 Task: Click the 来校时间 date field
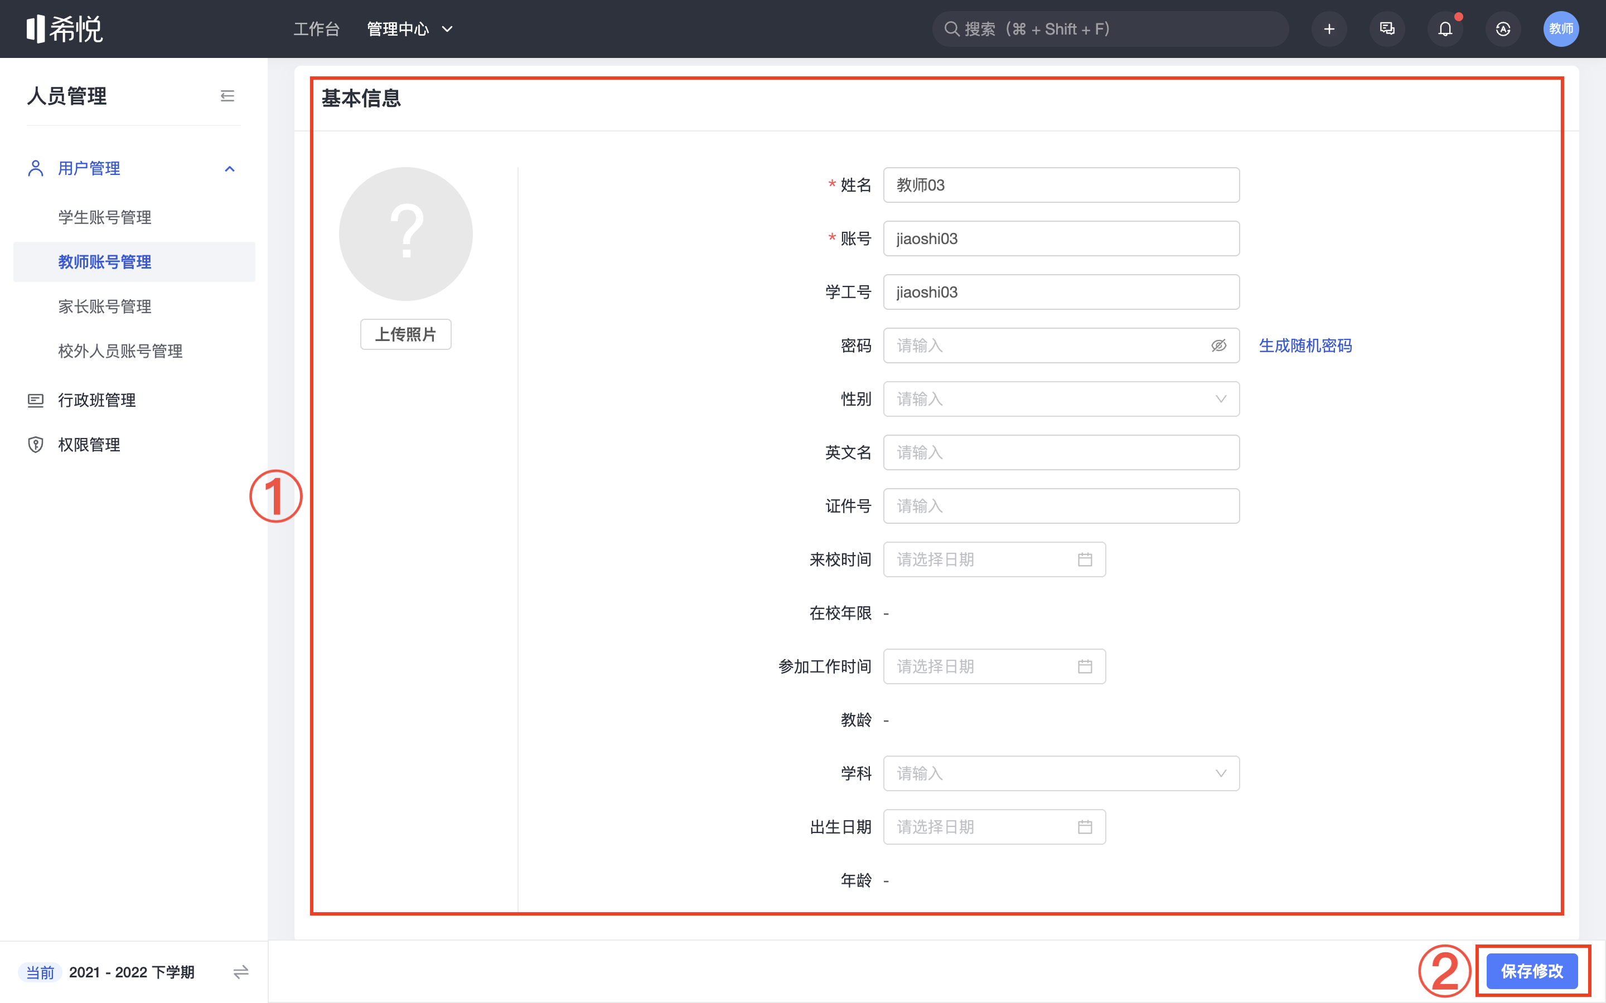(x=994, y=559)
